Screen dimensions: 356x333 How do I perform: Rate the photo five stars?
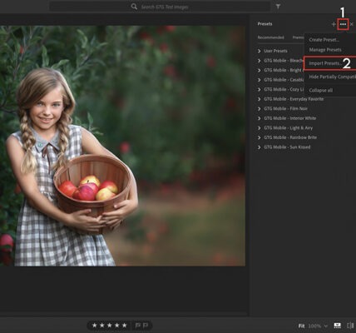coord(125,326)
